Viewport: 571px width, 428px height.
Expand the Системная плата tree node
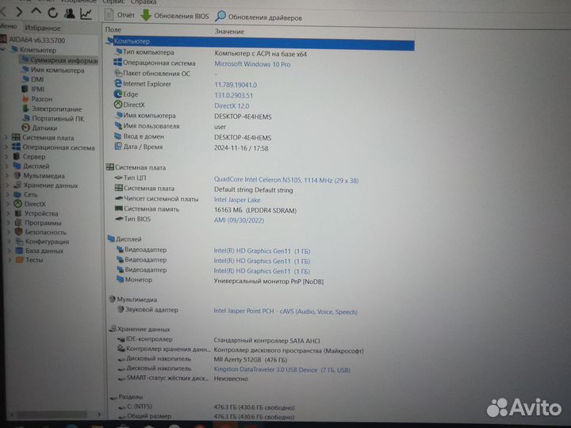coord(6,137)
